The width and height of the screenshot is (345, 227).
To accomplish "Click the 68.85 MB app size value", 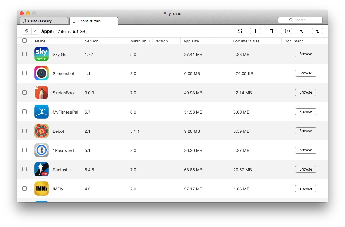I will pyautogui.click(x=193, y=170).
